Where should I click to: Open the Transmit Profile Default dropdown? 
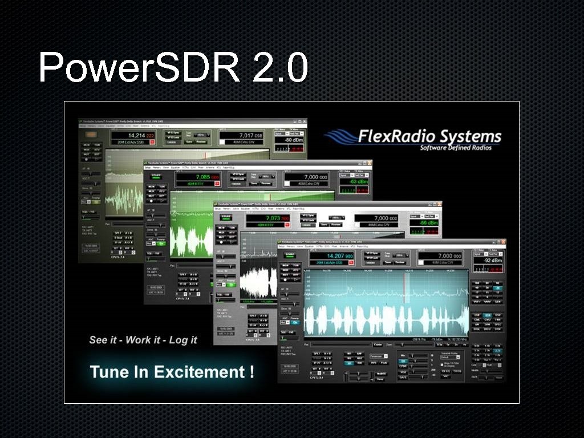click(450, 356)
